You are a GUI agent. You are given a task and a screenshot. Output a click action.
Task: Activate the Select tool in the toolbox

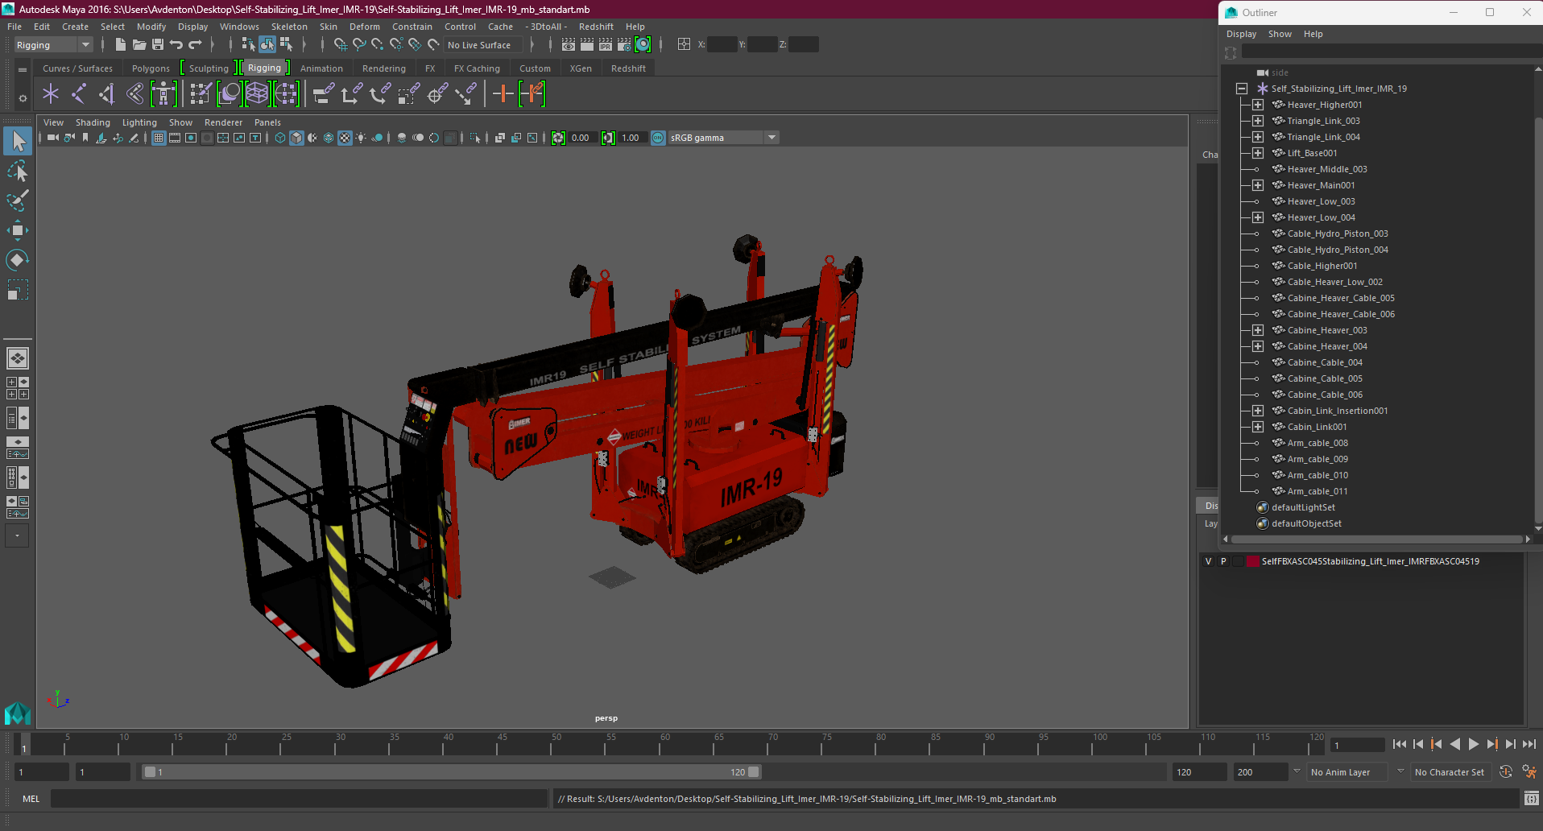[x=18, y=142]
